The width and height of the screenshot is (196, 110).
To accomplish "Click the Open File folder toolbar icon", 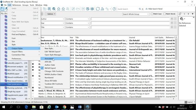I will tap(78, 9).
